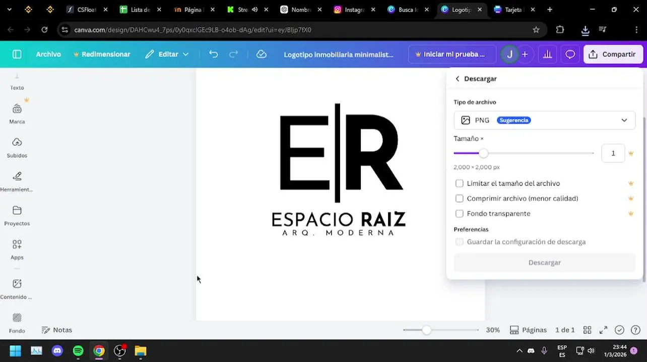Open the help question mark icon
647x362 pixels.
point(635,330)
